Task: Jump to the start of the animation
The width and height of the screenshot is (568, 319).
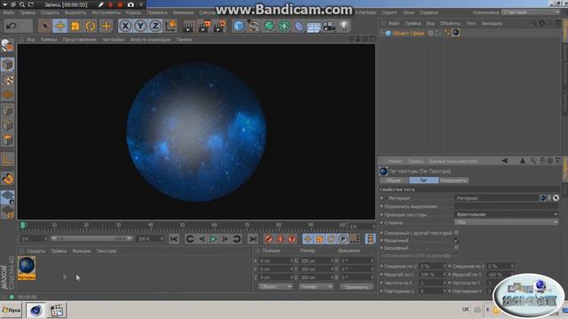Action: click(174, 238)
